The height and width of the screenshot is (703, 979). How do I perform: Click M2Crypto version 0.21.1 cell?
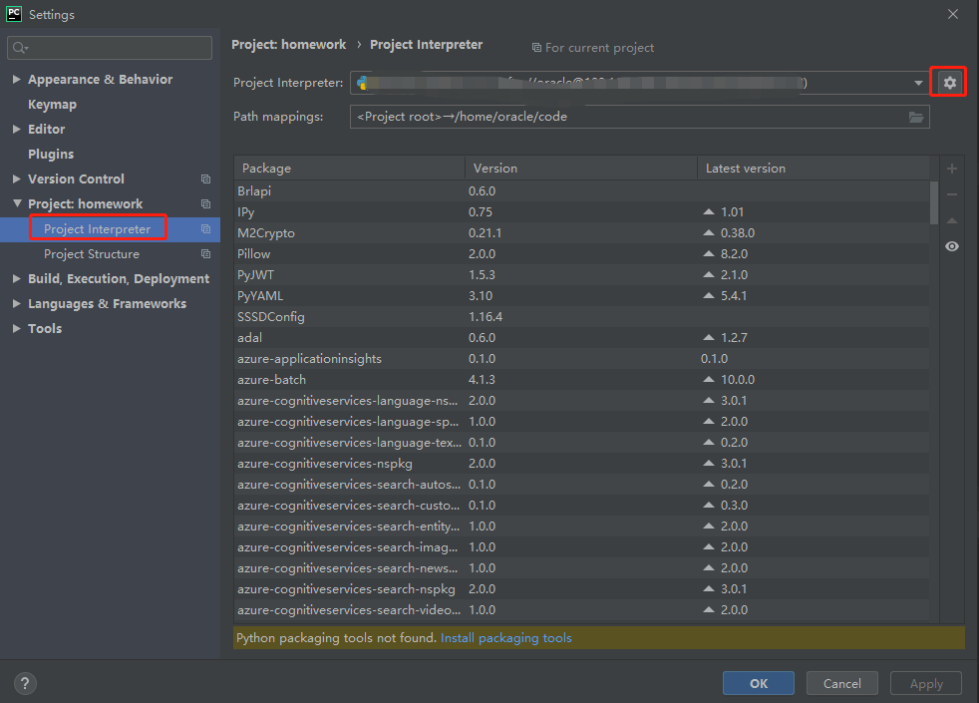coord(486,233)
